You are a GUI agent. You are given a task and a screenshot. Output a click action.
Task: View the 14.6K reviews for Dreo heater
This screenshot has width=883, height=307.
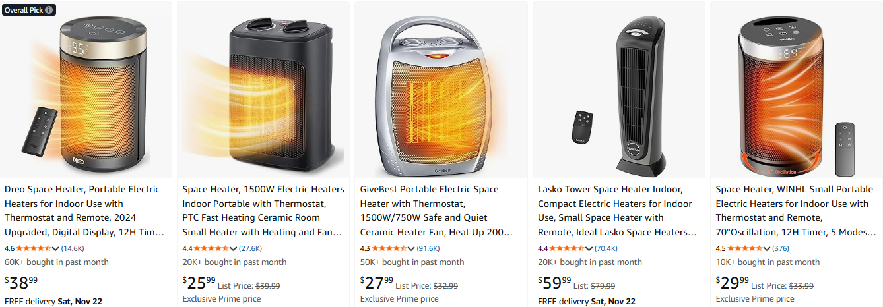73,249
